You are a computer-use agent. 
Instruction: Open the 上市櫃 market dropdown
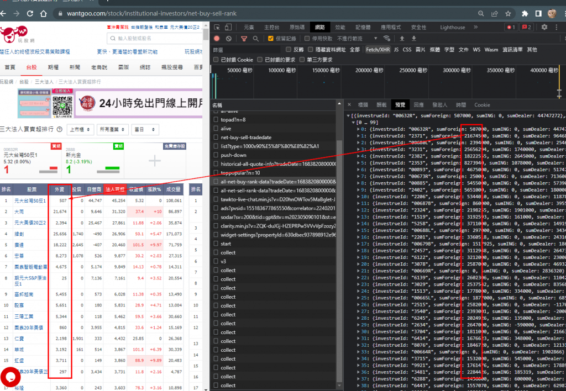81,129
